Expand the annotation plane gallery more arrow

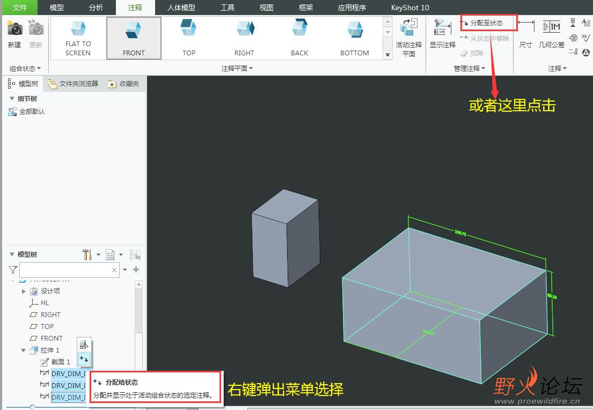[x=387, y=55]
